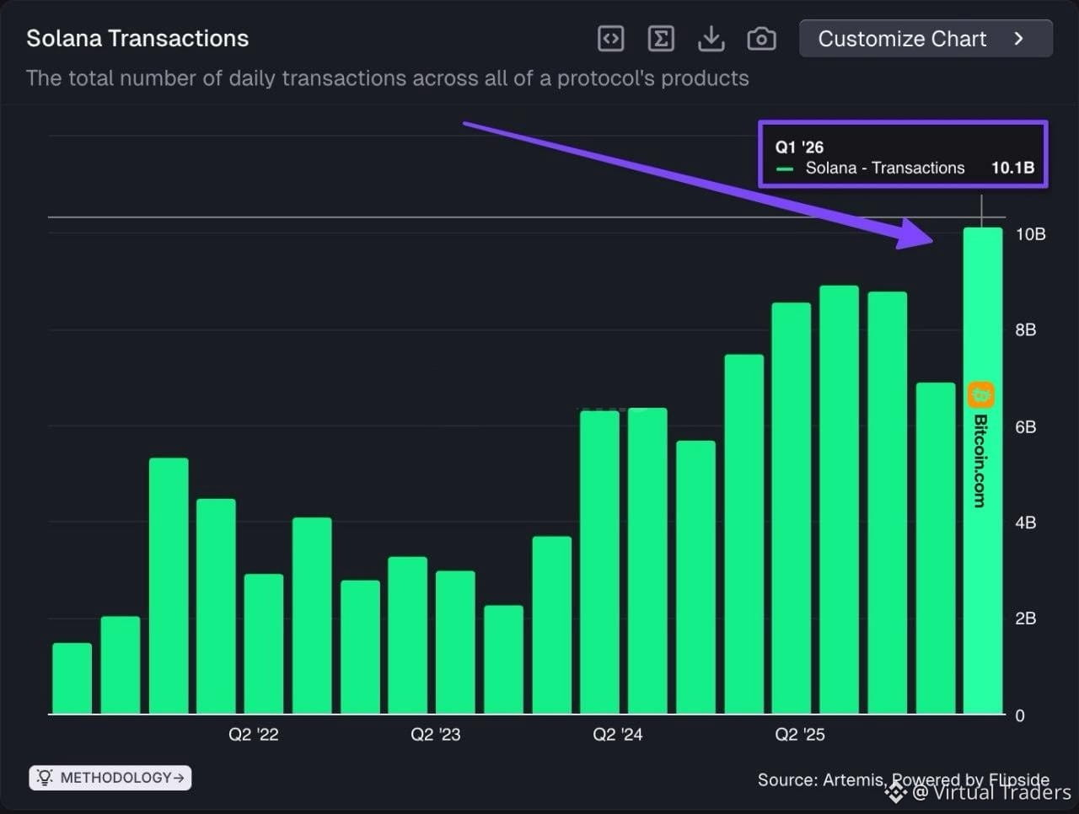Click the "2B" y-axis label

point(1026,619)
